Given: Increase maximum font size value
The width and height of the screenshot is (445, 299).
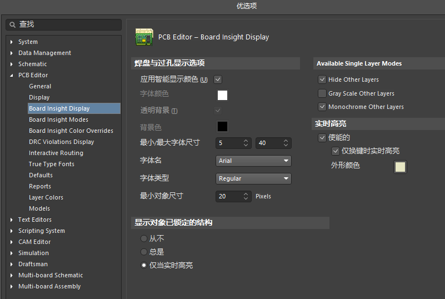Looking at the screenshot, I should click(x=286, y=141).
